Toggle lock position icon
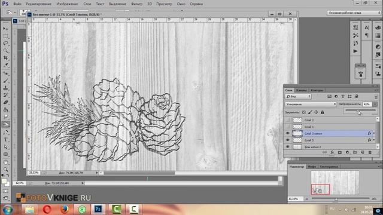This screenshot has height=215, width=383. (316, 112)
